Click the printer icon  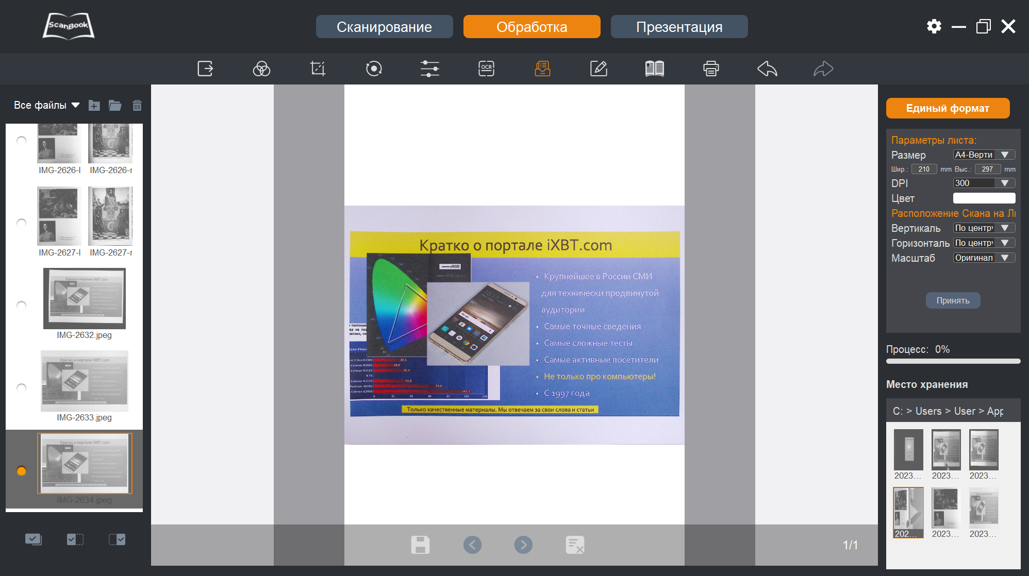(711, 69)
